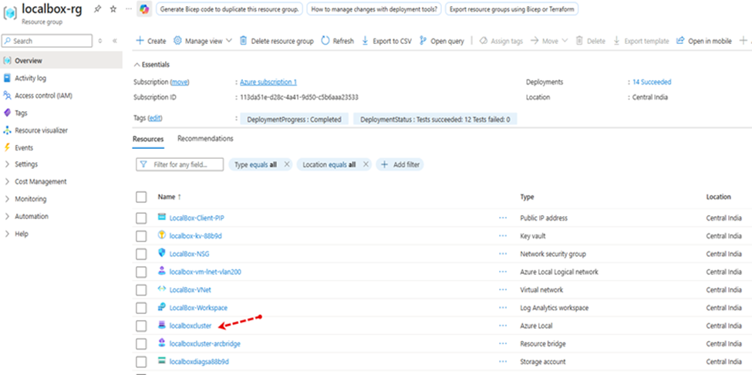
Task: Mark localbox-rg as favorite with star
Action: coord(113,9)
